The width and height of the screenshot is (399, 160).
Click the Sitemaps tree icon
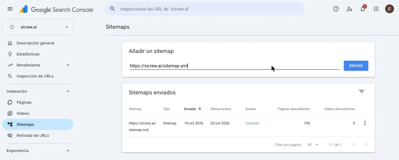(x=10, y=124)
